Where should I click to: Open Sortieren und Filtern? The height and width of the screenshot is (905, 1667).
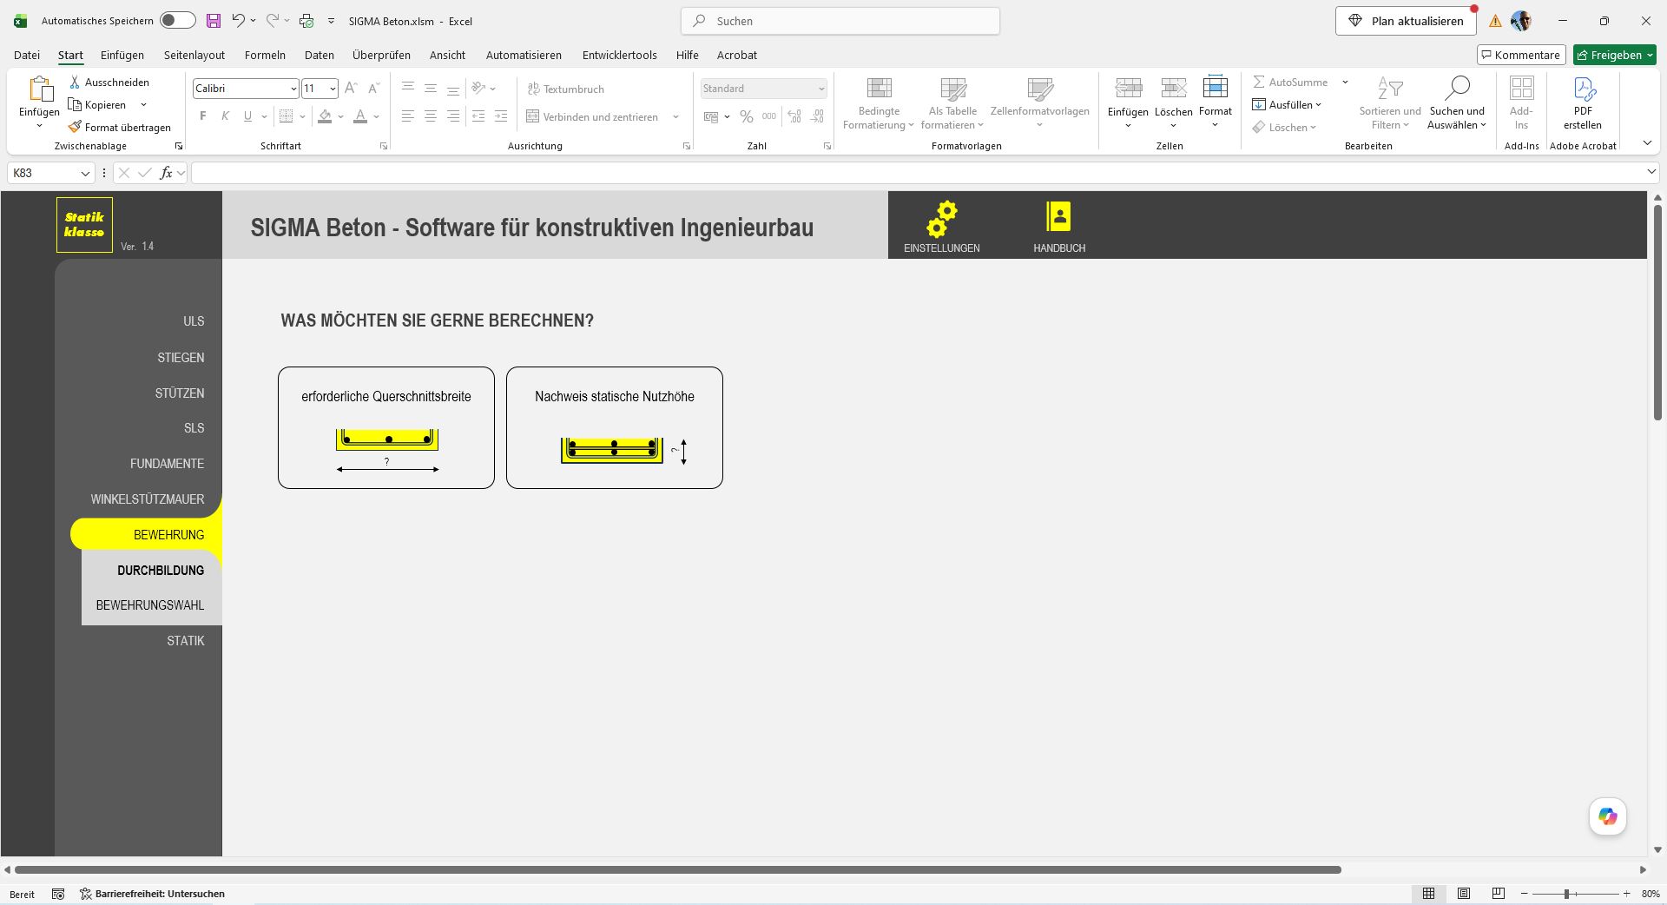tap(1390, 103)
